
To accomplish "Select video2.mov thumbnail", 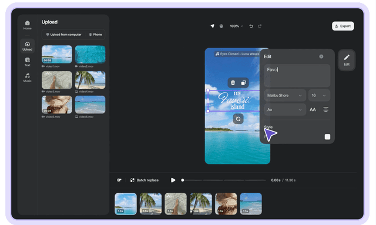I will click(x=90, y=55).
